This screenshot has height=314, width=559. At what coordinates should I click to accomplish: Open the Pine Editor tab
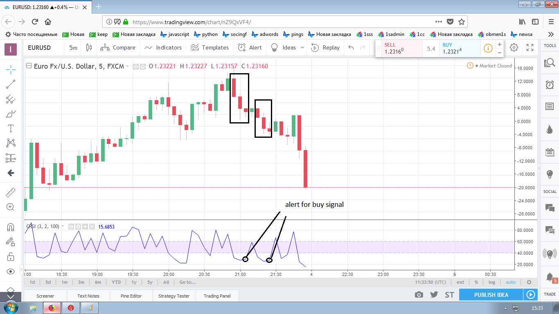(131, 296)
